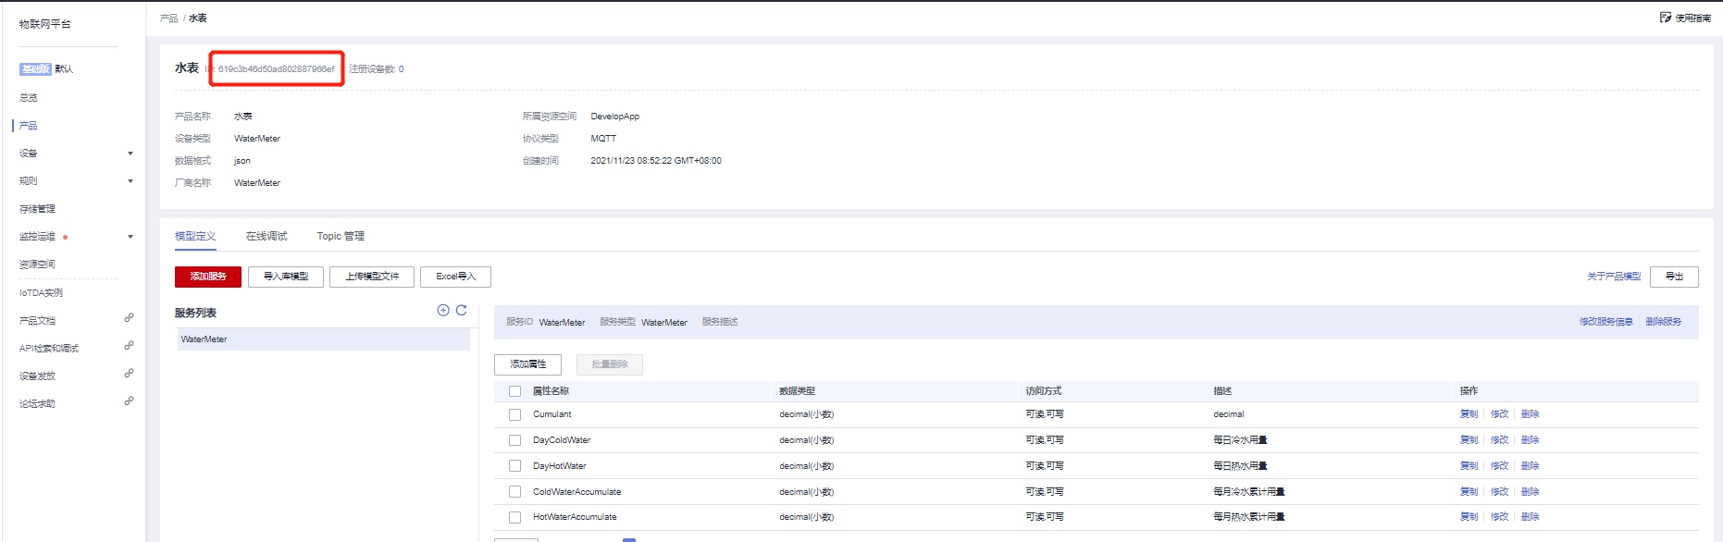Check the Cumulant property checkbox

pyautogui.click(x=515, y=415)
